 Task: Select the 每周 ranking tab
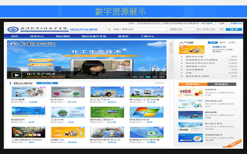[212, 43]
